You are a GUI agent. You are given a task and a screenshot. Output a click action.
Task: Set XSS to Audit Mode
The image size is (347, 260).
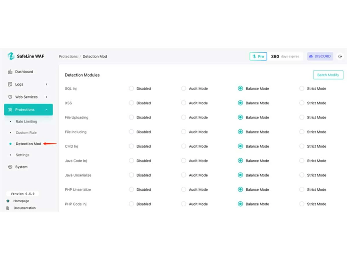(184, 103)
